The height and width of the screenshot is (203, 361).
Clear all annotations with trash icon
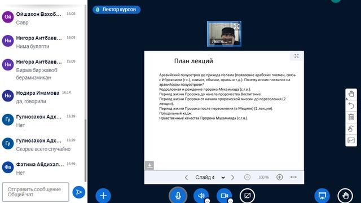click(x=351, y=117)
